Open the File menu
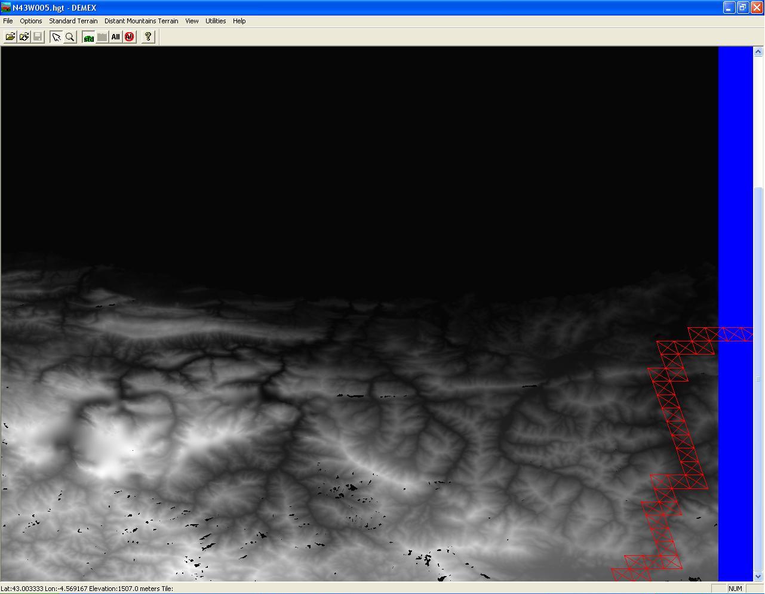 click(x=8, y=21)
